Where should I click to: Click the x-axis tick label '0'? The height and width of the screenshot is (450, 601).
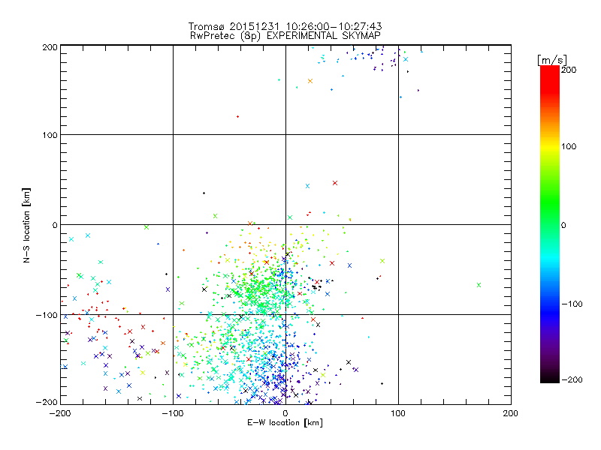[x=285, y=413]
